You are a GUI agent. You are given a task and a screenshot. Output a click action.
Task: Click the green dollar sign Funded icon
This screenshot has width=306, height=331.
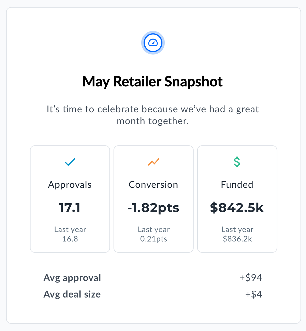pos(237,162)
